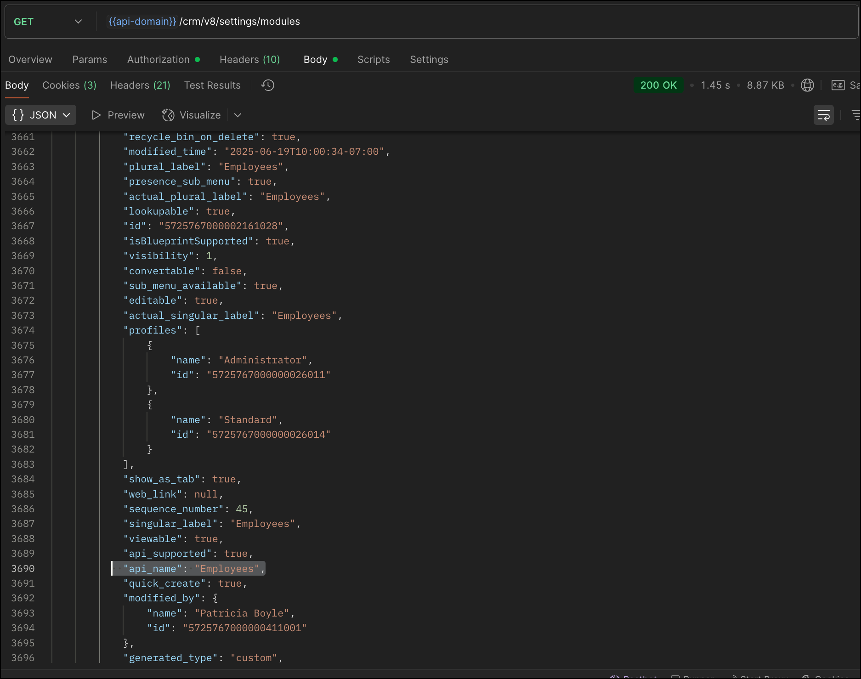Click the 200 OK status badge
The image size is (861, 679).
(x=658, y=85)
